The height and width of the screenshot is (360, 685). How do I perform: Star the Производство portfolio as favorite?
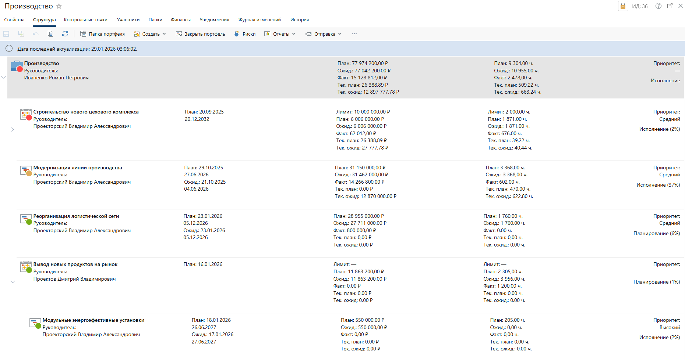(59, 6)
